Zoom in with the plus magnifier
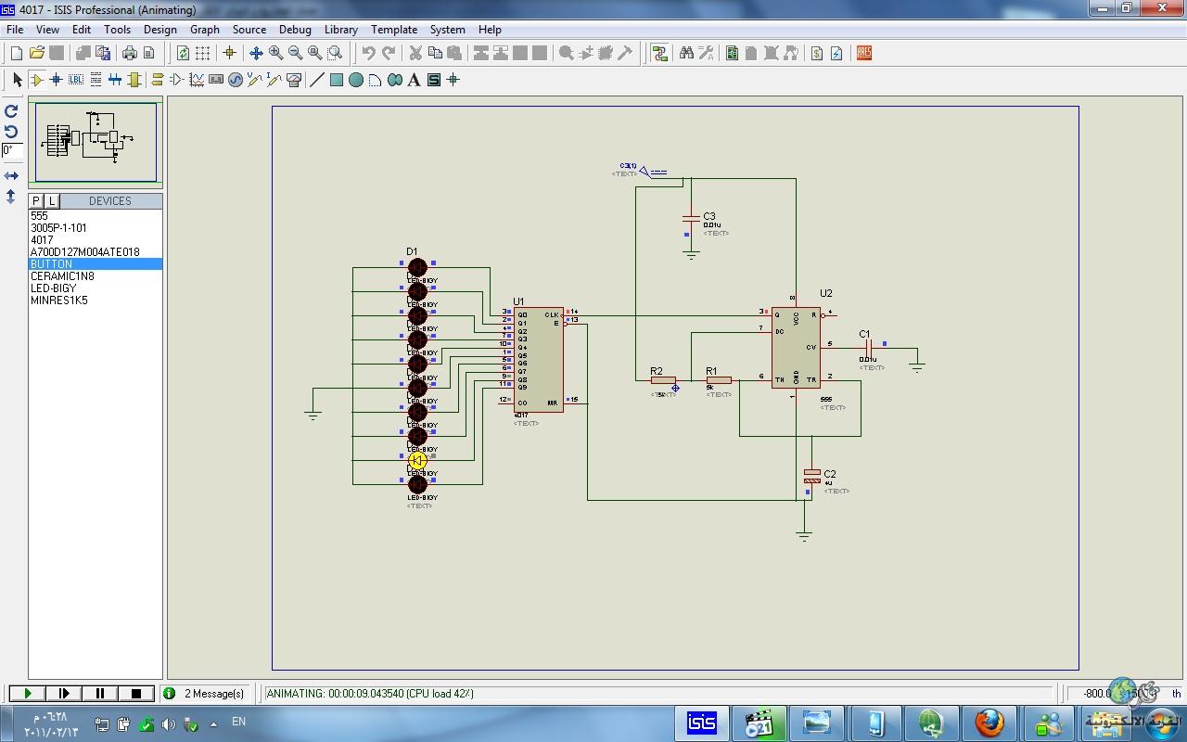 click(275, 54)
